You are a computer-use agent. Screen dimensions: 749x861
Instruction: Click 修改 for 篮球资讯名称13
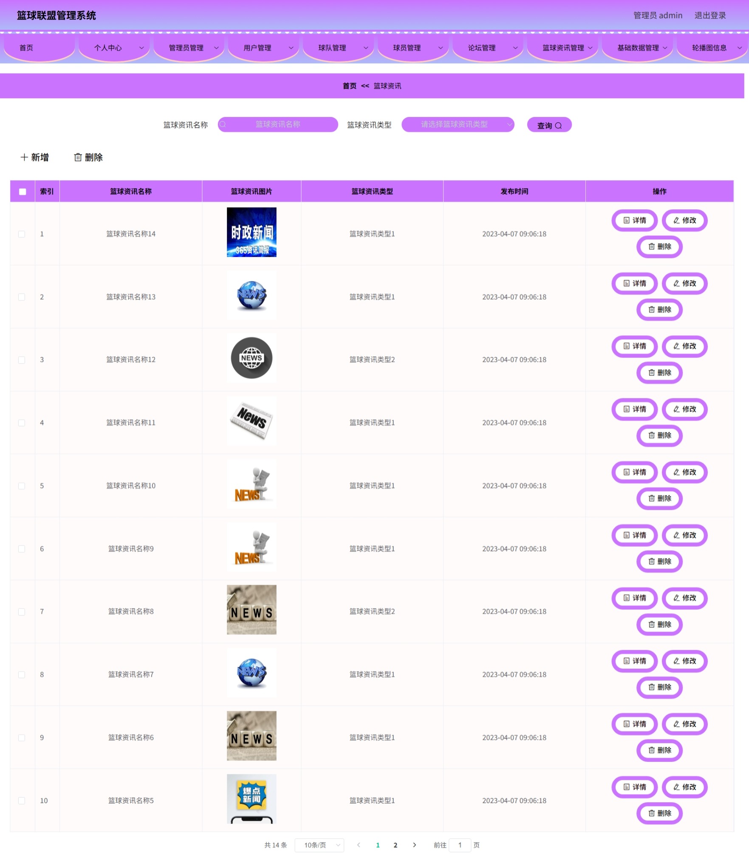[x=684, y=283]
